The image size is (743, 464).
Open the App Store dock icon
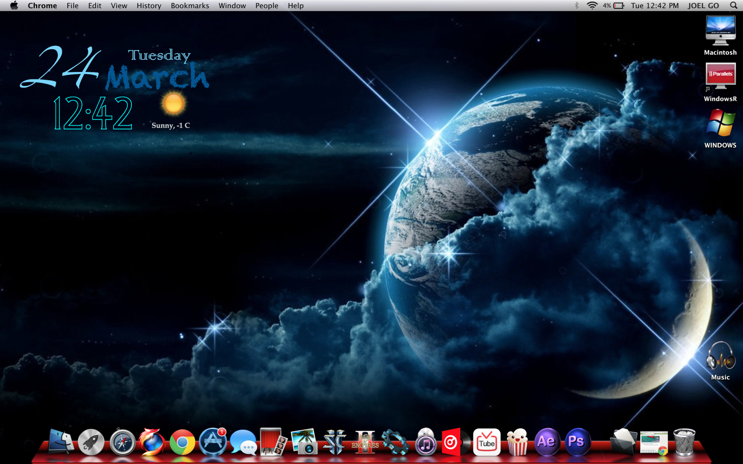click(213, 441)
